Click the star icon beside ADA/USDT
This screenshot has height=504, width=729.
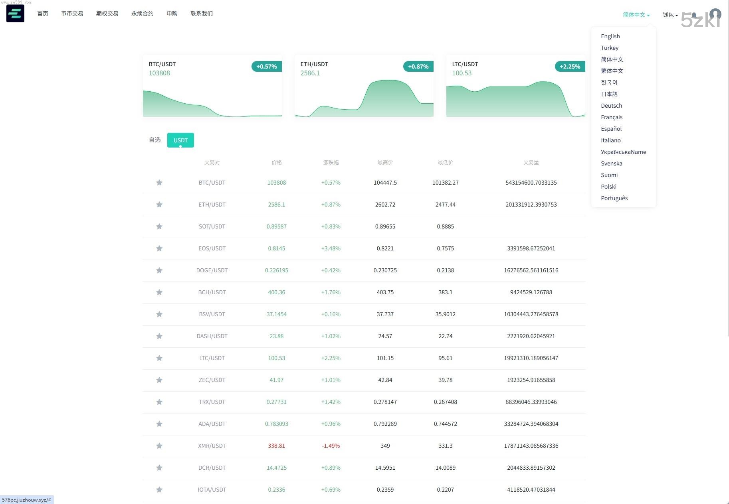click(159, 424)
